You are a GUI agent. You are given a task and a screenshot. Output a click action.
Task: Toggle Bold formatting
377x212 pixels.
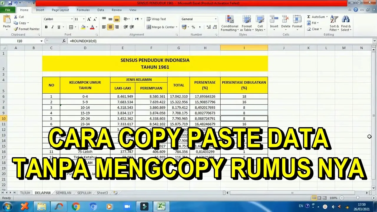[x=46, y=27]
